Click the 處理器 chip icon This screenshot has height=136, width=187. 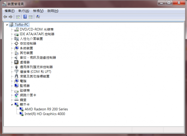click(16, 62)
